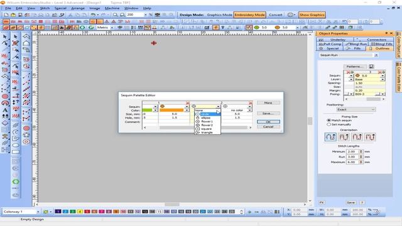Click the Maximum stitch length field
The height and width of the screenshot is (226, 402).
click(352, 162)
